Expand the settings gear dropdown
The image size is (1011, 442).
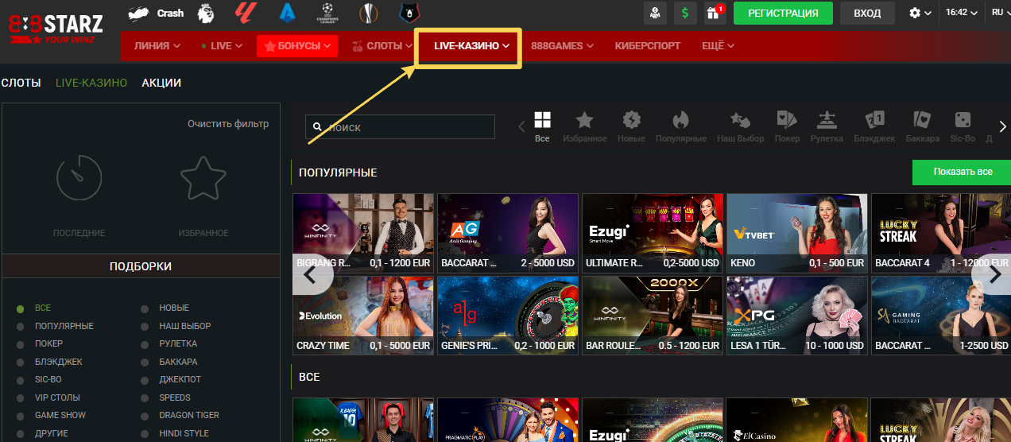(920, 14)
